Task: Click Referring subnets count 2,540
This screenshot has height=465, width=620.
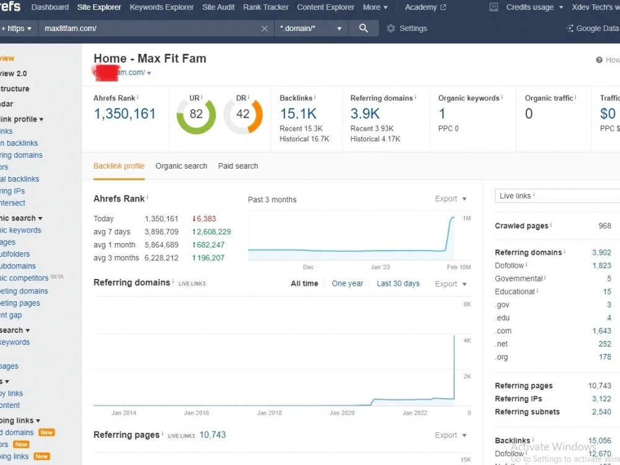Action: 601,412
